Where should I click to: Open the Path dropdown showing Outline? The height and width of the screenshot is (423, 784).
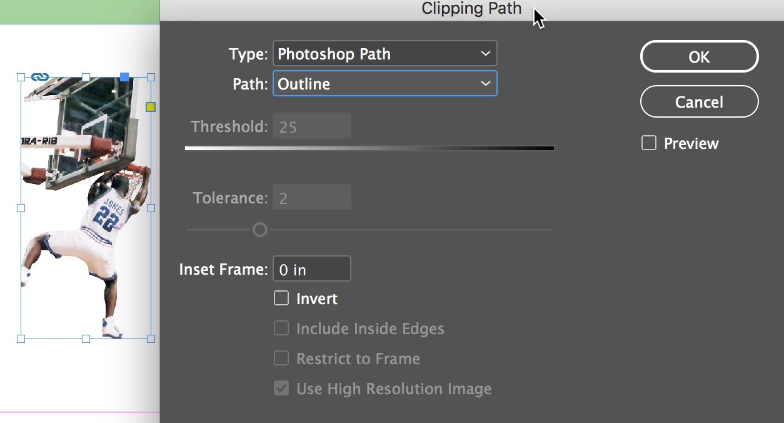point(384,84)
